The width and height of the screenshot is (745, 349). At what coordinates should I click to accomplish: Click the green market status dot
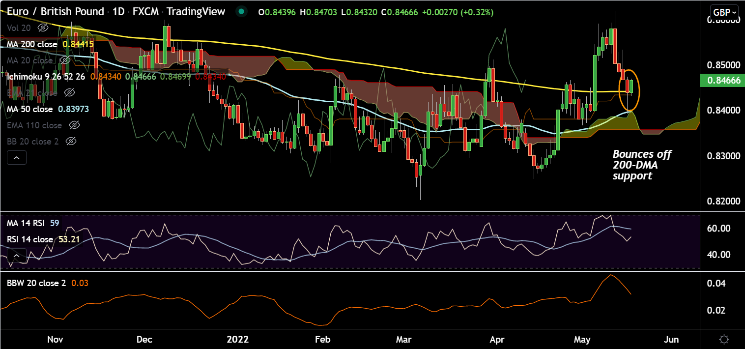point(241,12)
